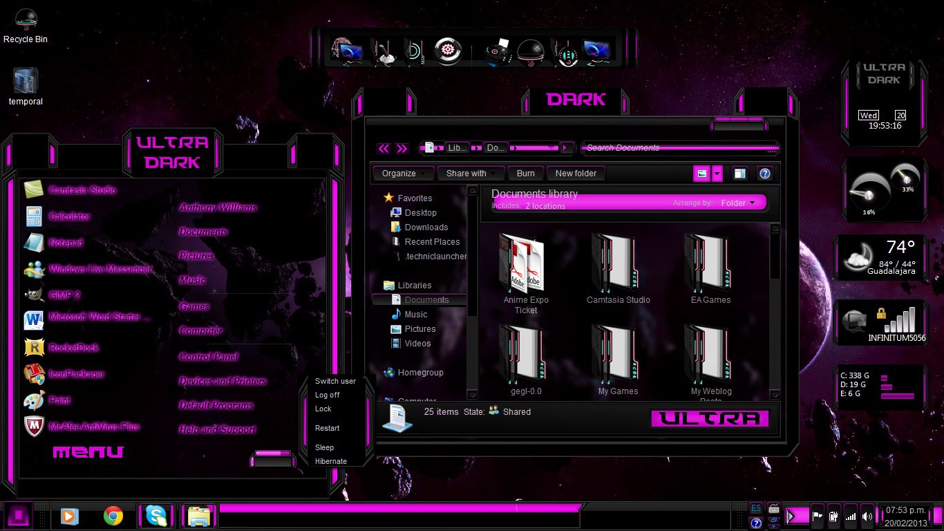
Task: Open the network globe monitor dock icon
Action: (346, 51)
